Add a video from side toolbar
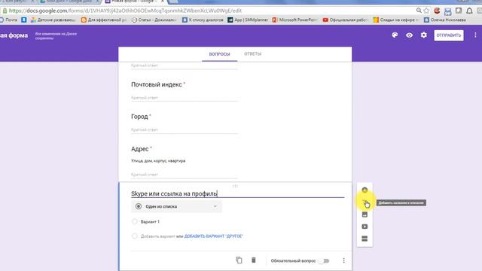Screen dimensions: 482x271 [x=365, y=227]
